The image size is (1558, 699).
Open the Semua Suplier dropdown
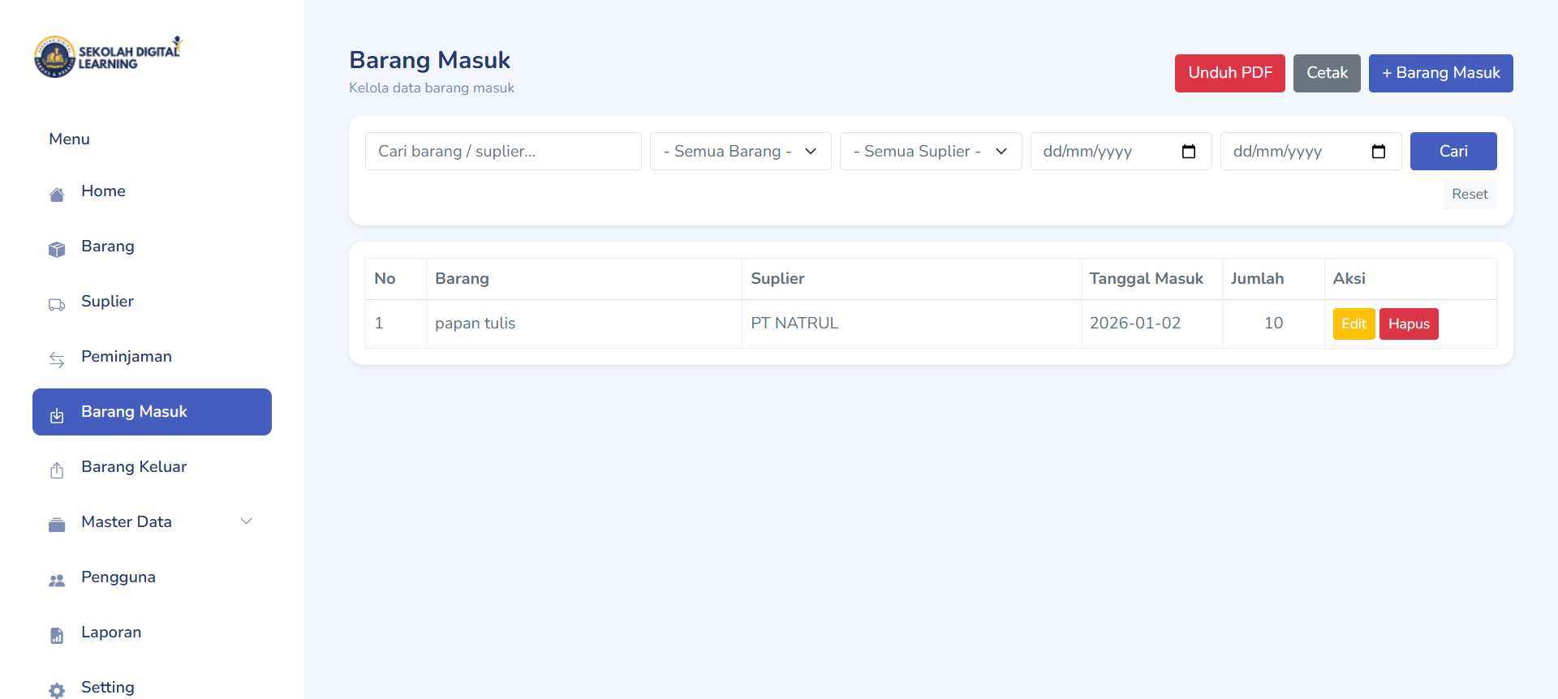point(930,152)
